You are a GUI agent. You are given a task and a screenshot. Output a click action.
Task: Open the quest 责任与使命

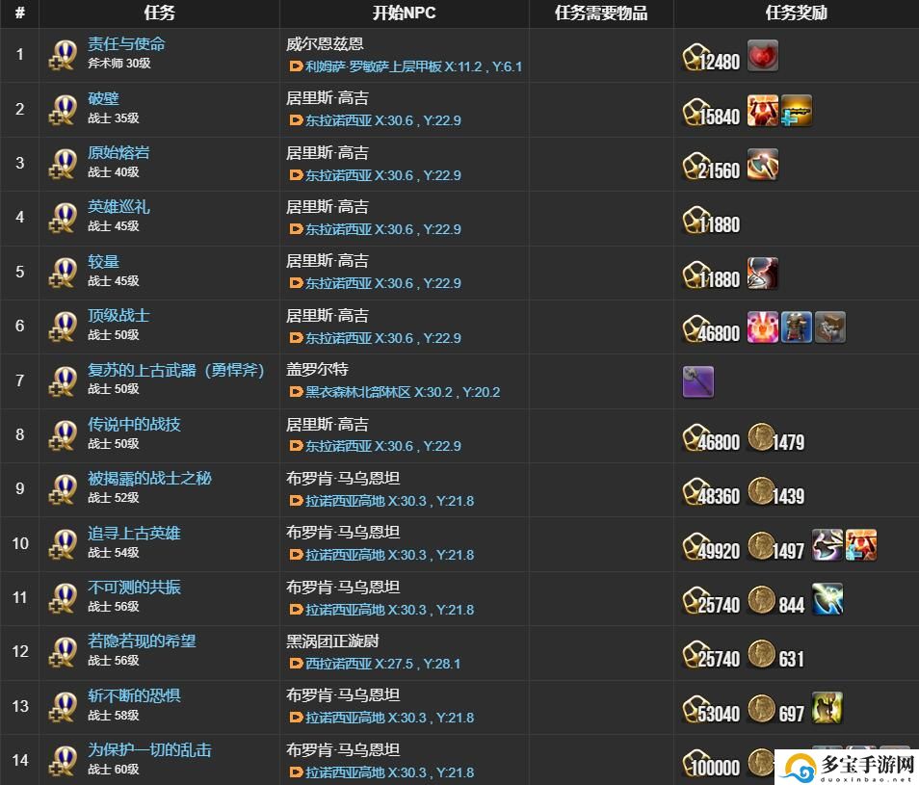(x=126, y=44)
